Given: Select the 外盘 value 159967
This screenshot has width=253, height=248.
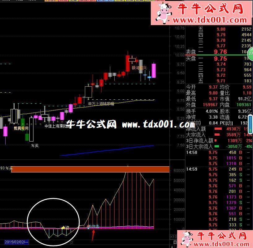Looking at the screenshot, I should (x=210, y=105).
